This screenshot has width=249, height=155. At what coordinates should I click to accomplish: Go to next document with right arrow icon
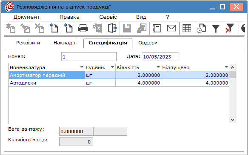click(68, 28)
